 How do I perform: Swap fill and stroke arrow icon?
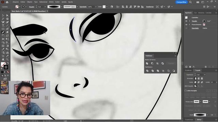(8, 63)
